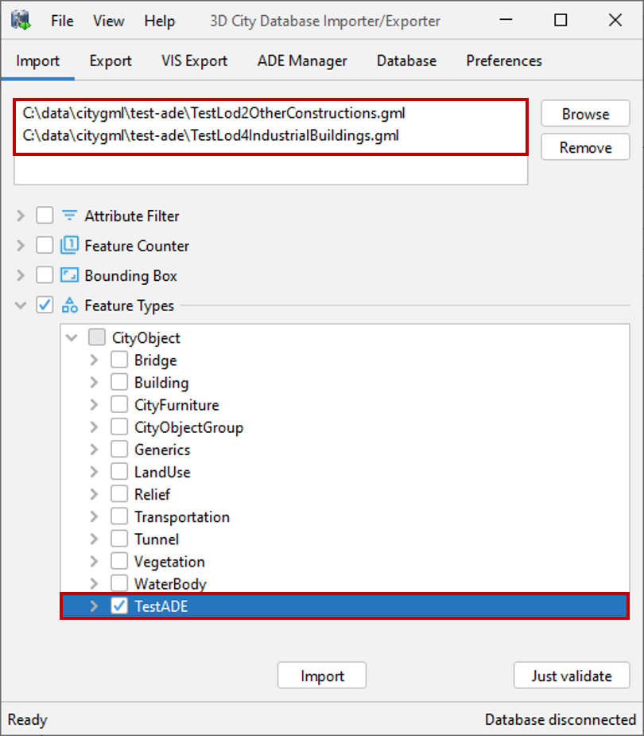The height and width of the screenshot is (736, 644).
Task: Click the Database disconnected status text
Action: click(x=560, y=719)
